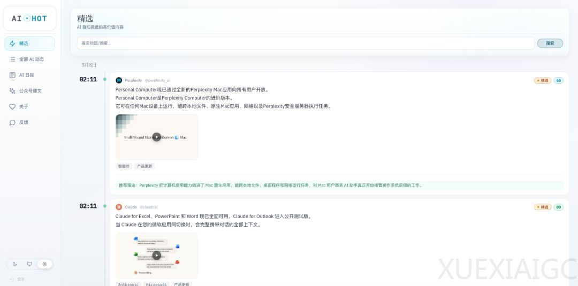578x286 pixels.
Task: Open the Claude author name
Action: tap(131, 207)
